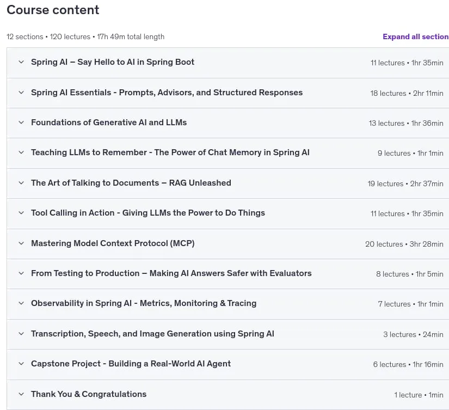Expand chevron for Mastering Model Context Protocol

[x=21, y=243]
